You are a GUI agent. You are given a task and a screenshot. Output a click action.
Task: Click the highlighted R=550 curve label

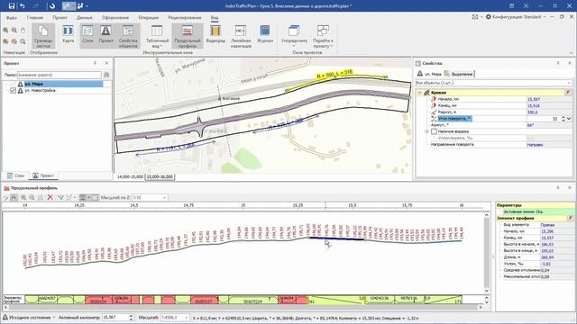click(x=334, y=74)
